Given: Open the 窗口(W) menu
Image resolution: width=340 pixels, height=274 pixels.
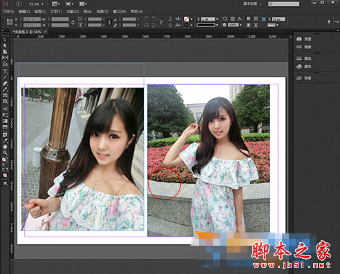Looking at the screenshot, I should [120, 11].
